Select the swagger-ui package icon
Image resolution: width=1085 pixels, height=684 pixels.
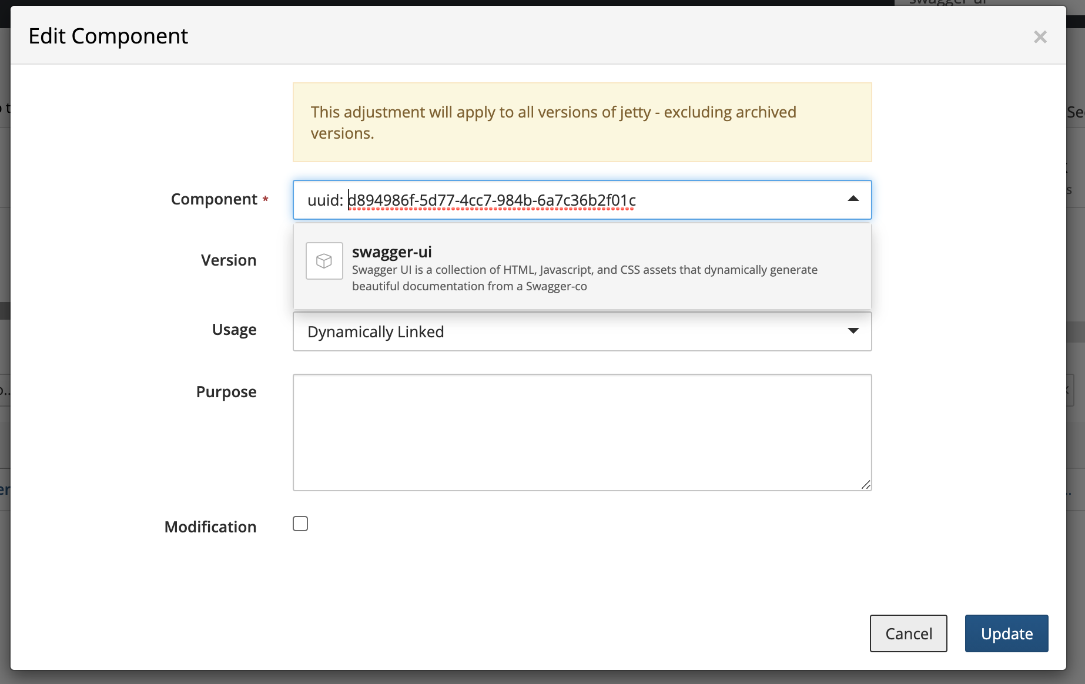coord(324,261)
